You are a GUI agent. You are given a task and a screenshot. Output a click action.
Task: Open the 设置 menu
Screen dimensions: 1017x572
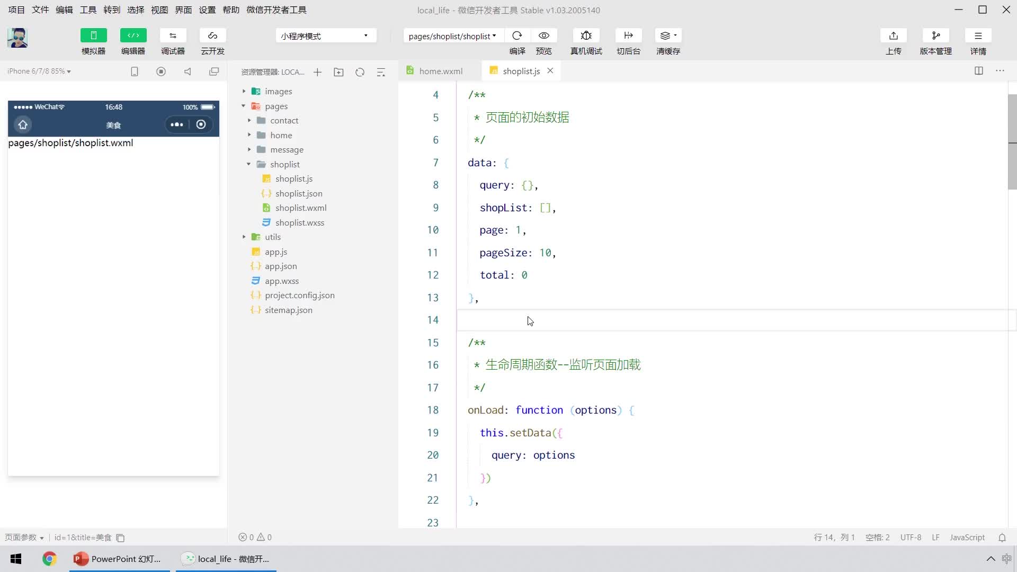pos(207,10)
